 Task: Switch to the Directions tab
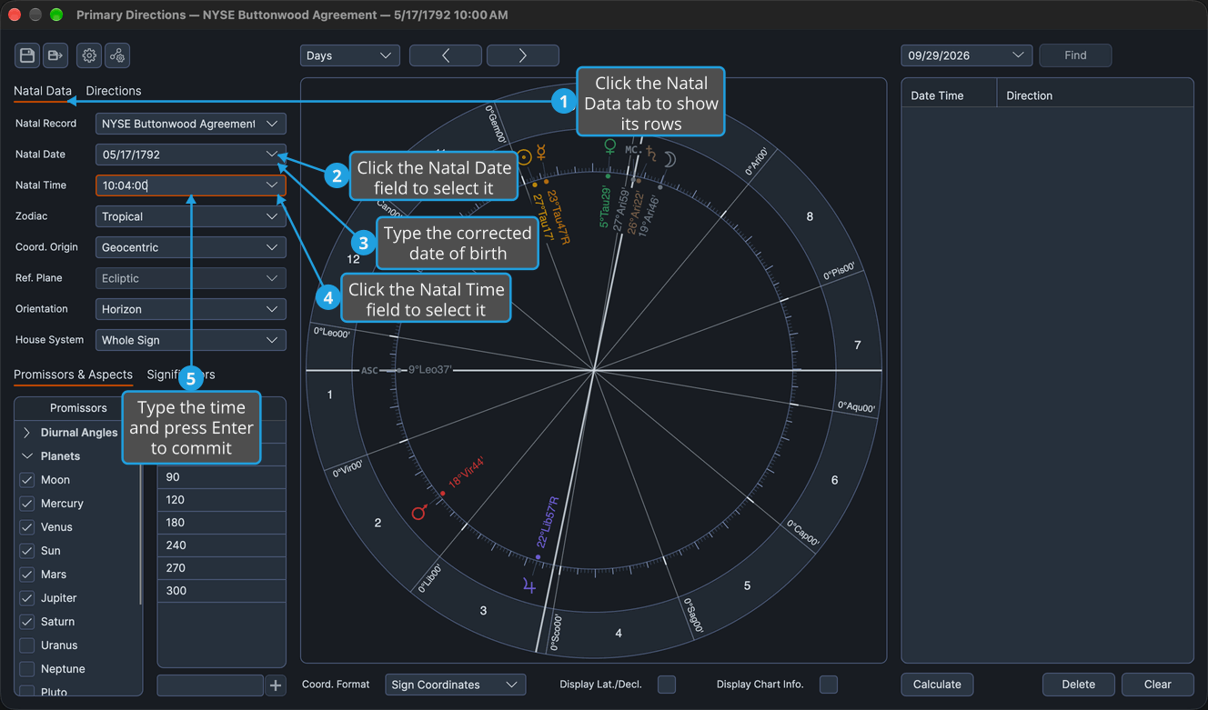coord(114,91)
